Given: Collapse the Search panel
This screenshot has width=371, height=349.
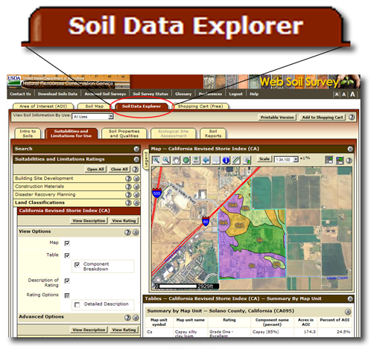Looking at the screenshot, I should 136,149.
